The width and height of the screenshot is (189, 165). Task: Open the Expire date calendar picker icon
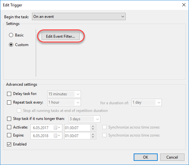click(57, 136)
